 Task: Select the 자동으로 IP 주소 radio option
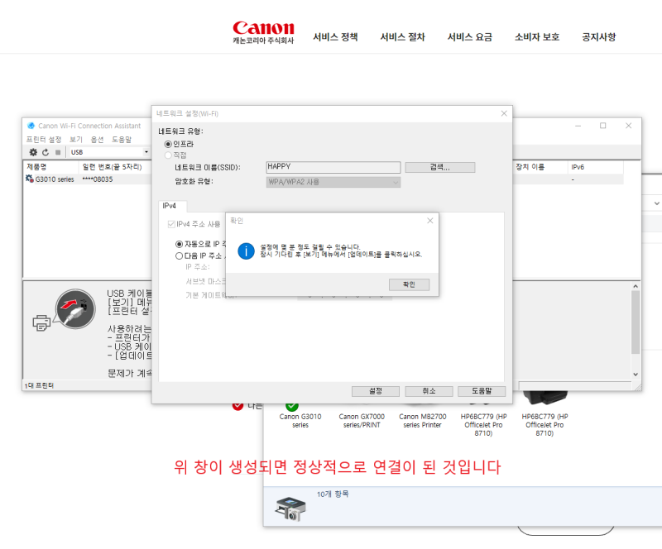(x=180, y=243)
